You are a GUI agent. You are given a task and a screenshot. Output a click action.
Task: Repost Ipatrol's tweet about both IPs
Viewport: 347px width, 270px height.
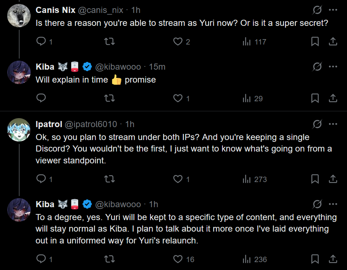pyautogui.click(x=109, y=178)
